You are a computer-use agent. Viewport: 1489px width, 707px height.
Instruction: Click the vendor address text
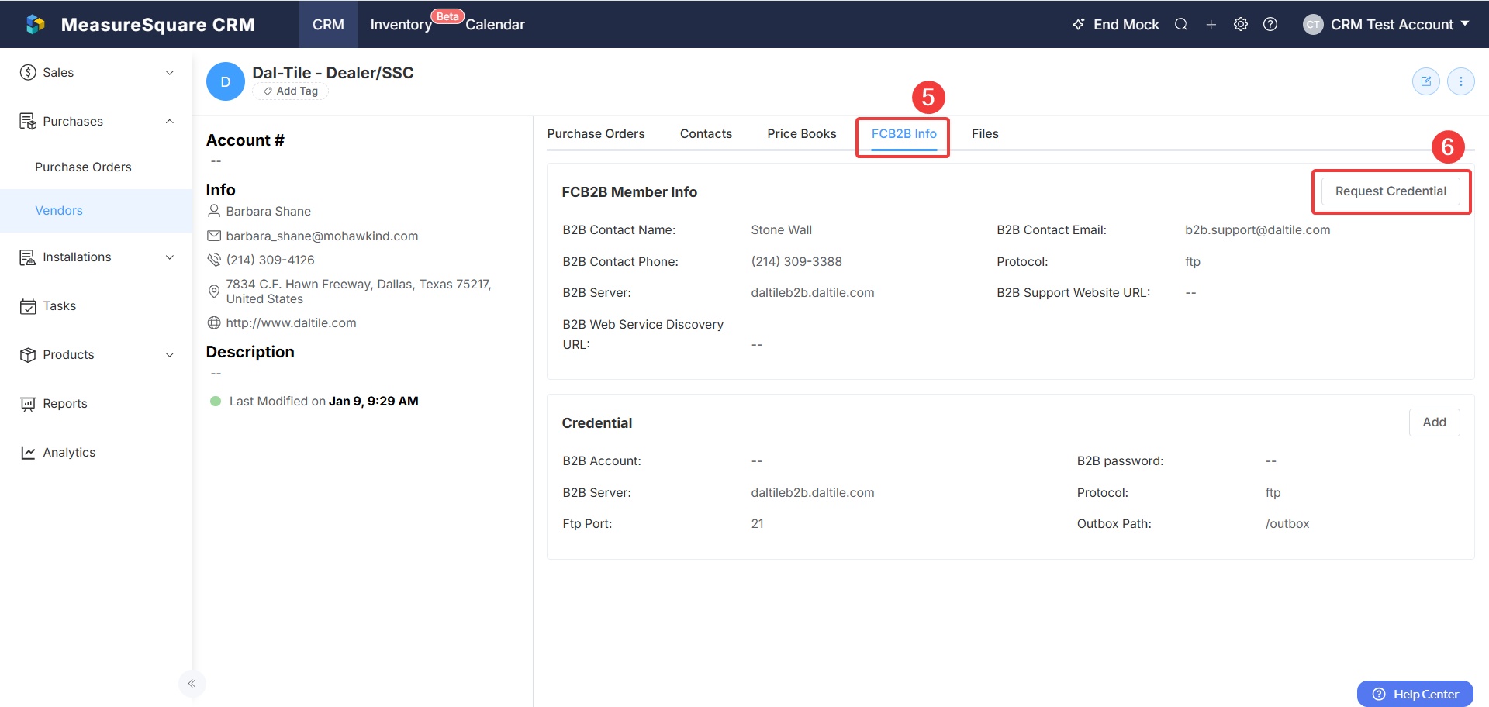pyautogui.click(x=358, y=291)
